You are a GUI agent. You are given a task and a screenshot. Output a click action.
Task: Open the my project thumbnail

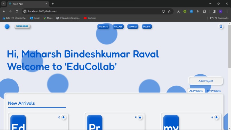tap(171, 122)
